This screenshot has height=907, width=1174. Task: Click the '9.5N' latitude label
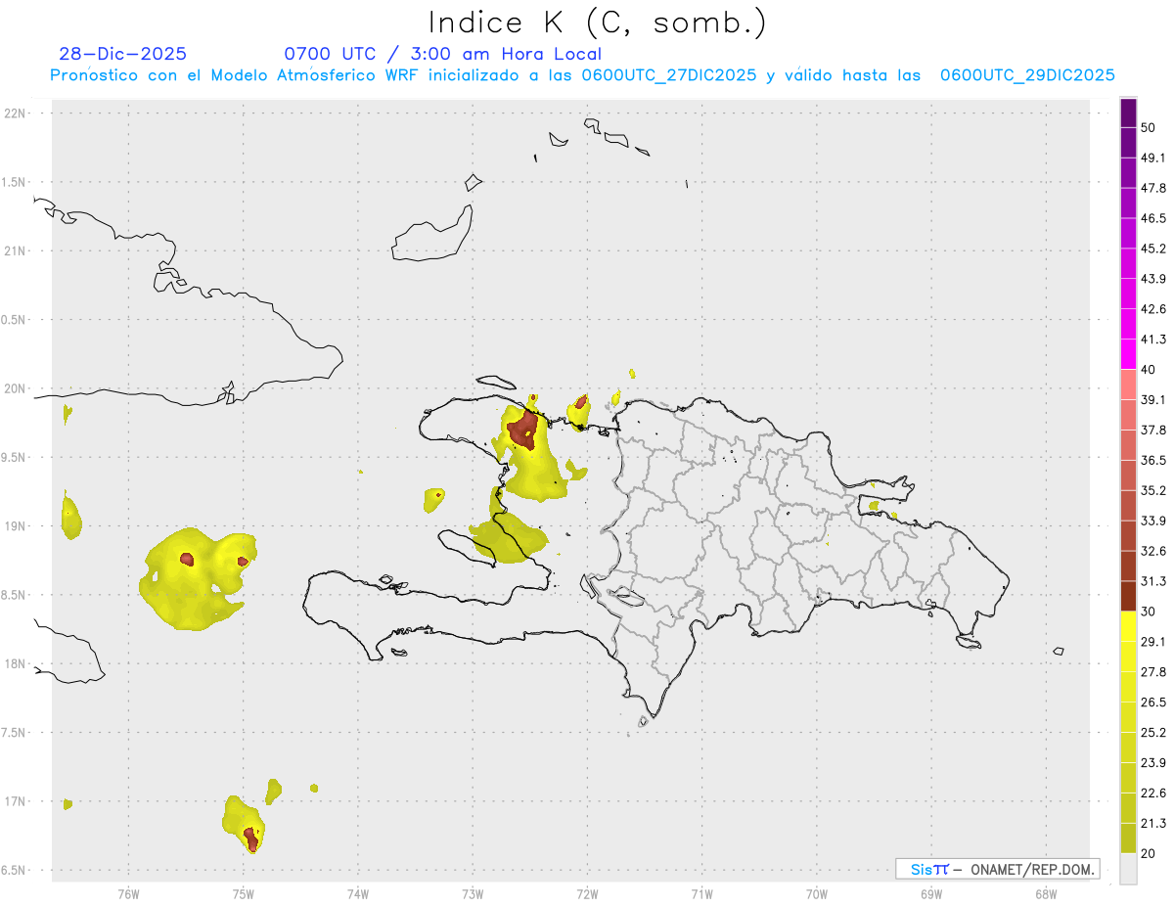coord(15,457)
